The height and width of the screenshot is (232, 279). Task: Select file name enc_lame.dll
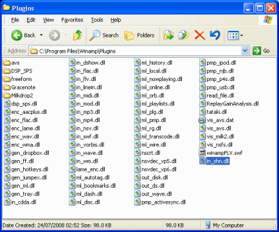(x=26, y=129)
